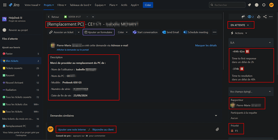Image resolution: width=278 pixels, height=140 pixels.
Task: Open the settings gear icon
Action: pos(264,5)
